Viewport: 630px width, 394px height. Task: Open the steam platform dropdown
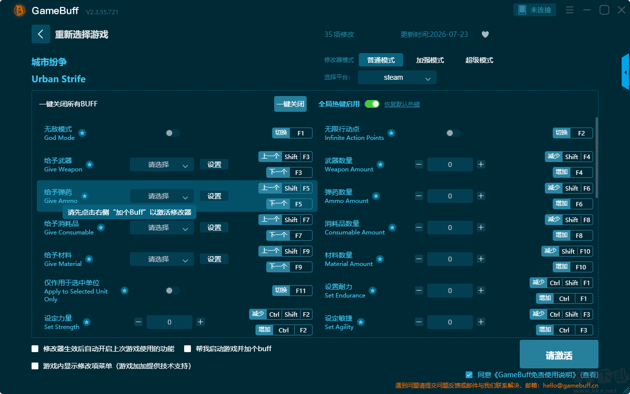coord(397,77)
